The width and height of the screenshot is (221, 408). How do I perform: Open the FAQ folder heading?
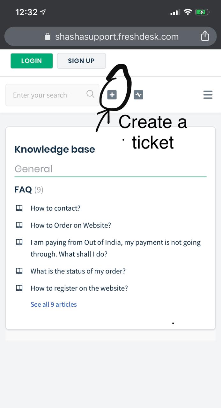coord(23,190)
